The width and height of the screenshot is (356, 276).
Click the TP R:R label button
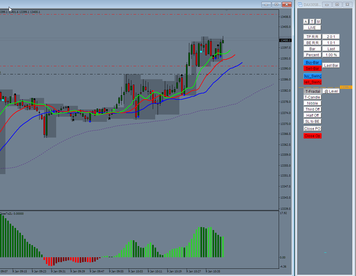313,37
